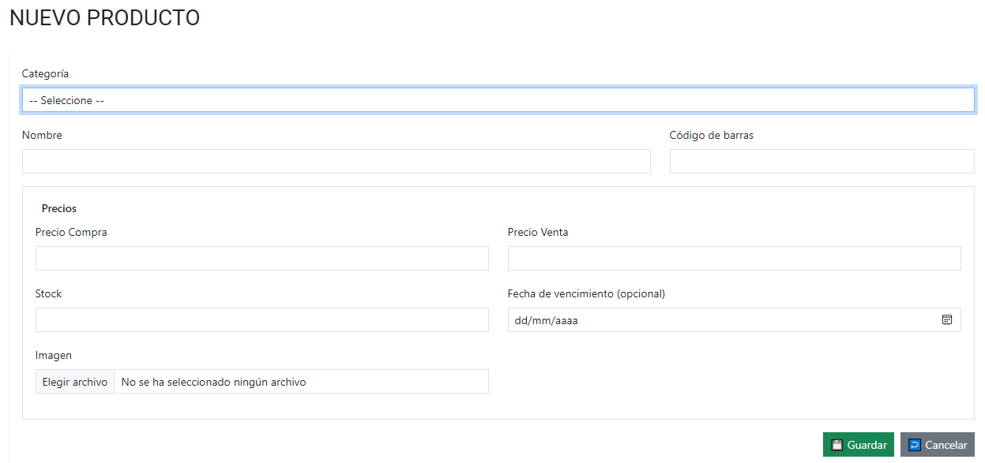Click the Código de barras input box
Image resolution: width=985 pixels, height=463 pixels.
tap(821, 161)
